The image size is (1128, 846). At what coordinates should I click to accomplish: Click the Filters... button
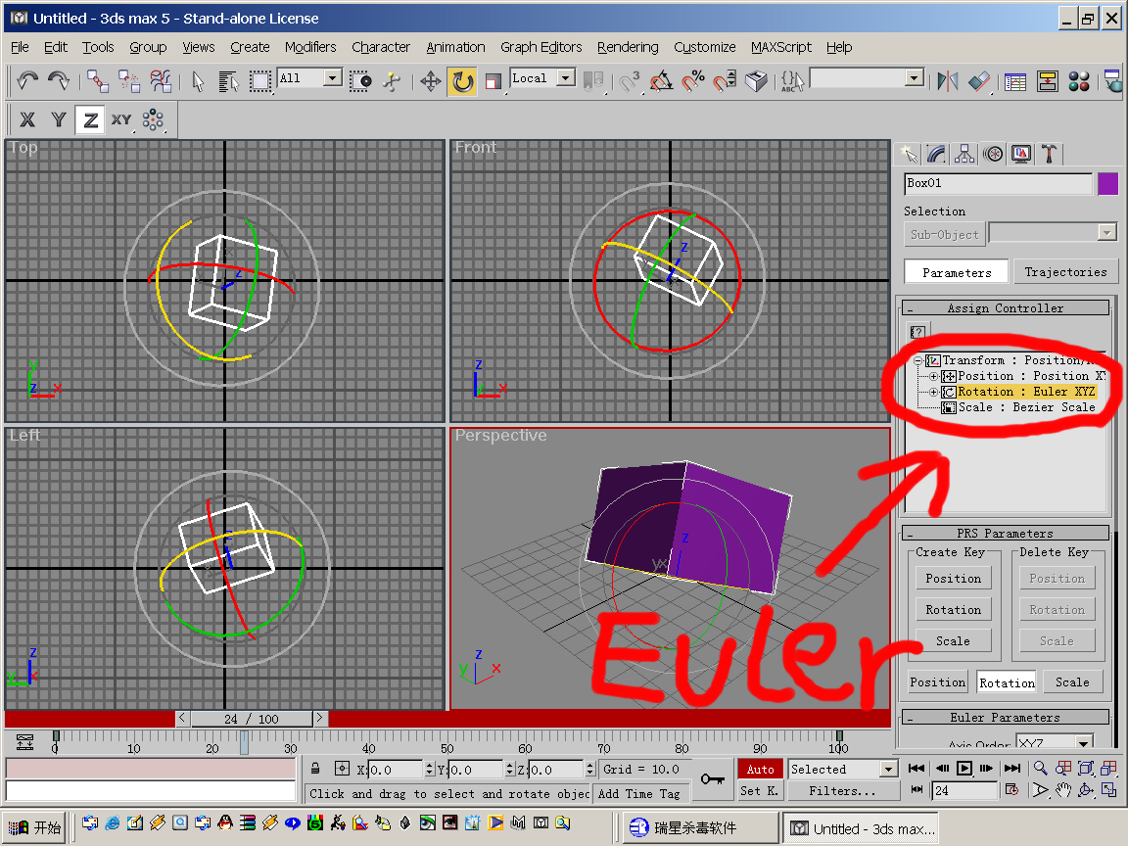pos(842,790)
